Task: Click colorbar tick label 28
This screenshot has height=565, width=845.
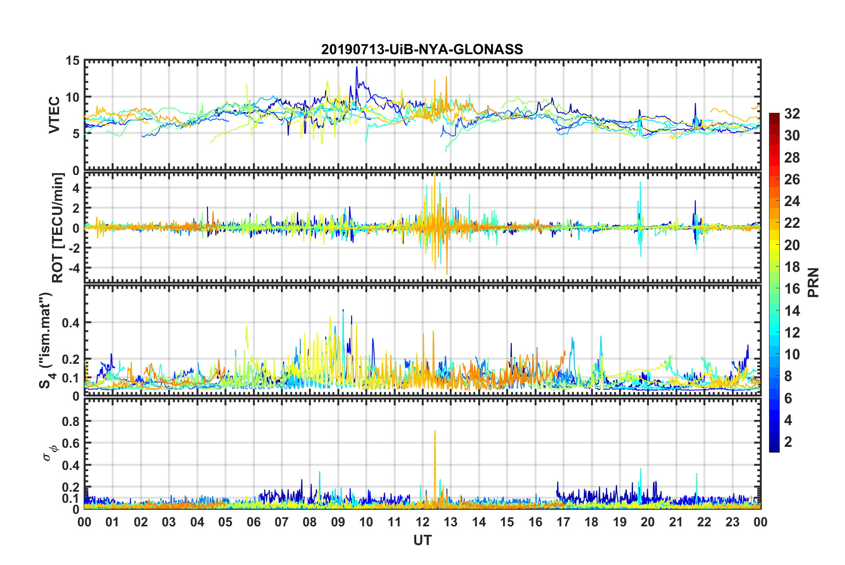Action: click(792, 158)
